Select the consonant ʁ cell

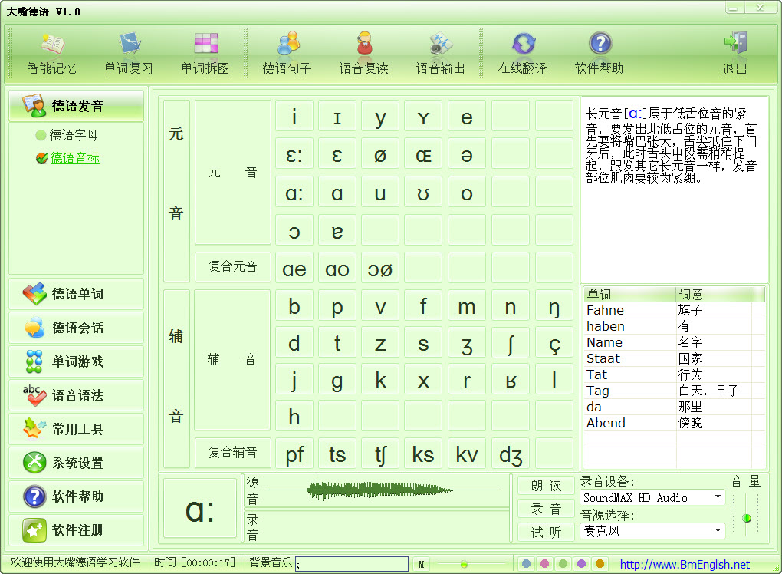coord(510,381)
